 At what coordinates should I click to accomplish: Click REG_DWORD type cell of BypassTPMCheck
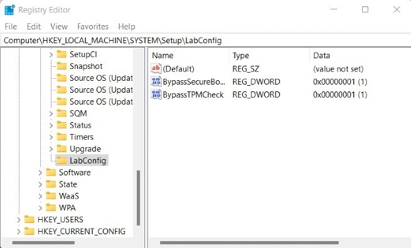click(256, 95)
